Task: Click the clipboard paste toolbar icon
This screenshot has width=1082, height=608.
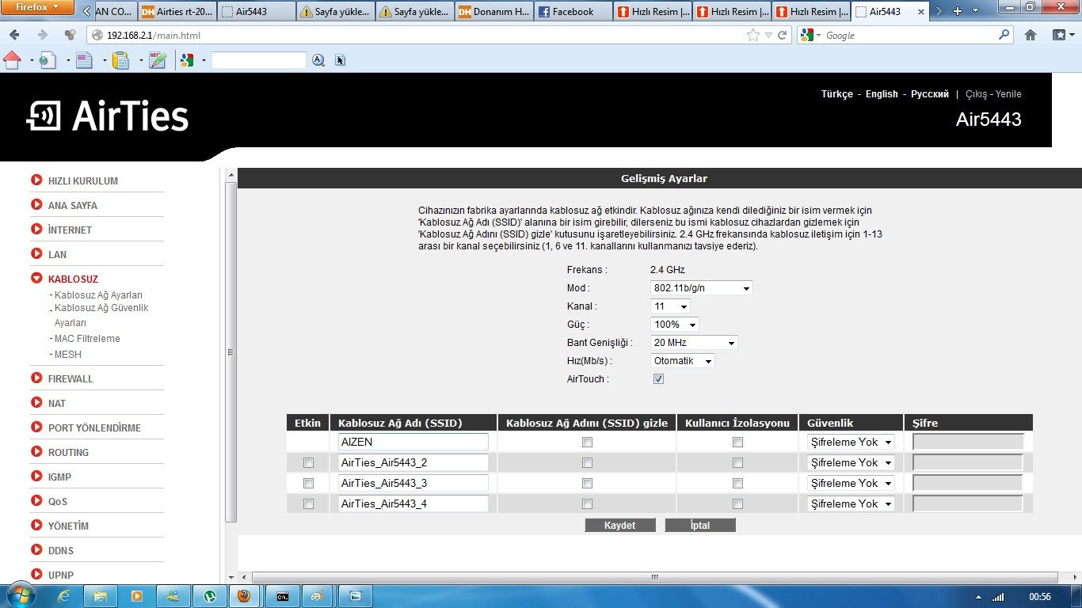Action: (x=120, y=59)
